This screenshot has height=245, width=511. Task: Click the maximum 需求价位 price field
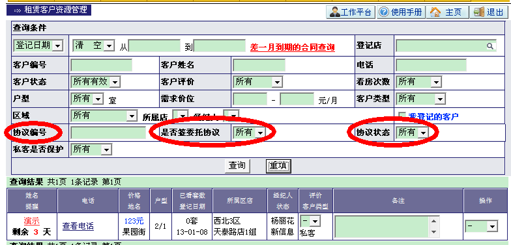click(297, 99)
